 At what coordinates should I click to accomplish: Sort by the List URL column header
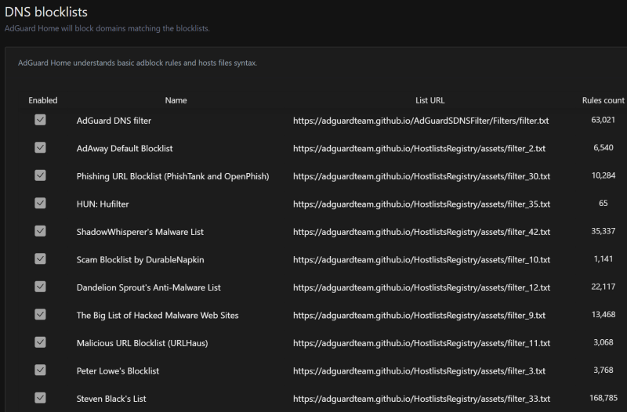429,100
